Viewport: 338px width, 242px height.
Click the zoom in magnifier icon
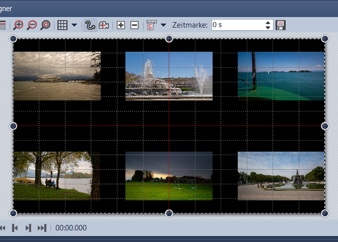click(18, 25)
